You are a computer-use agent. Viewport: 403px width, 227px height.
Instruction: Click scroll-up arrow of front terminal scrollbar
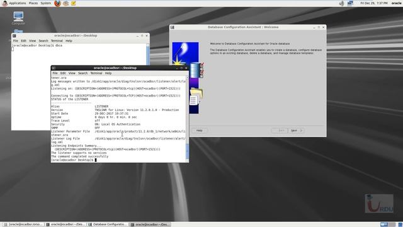tap(187, 78)
